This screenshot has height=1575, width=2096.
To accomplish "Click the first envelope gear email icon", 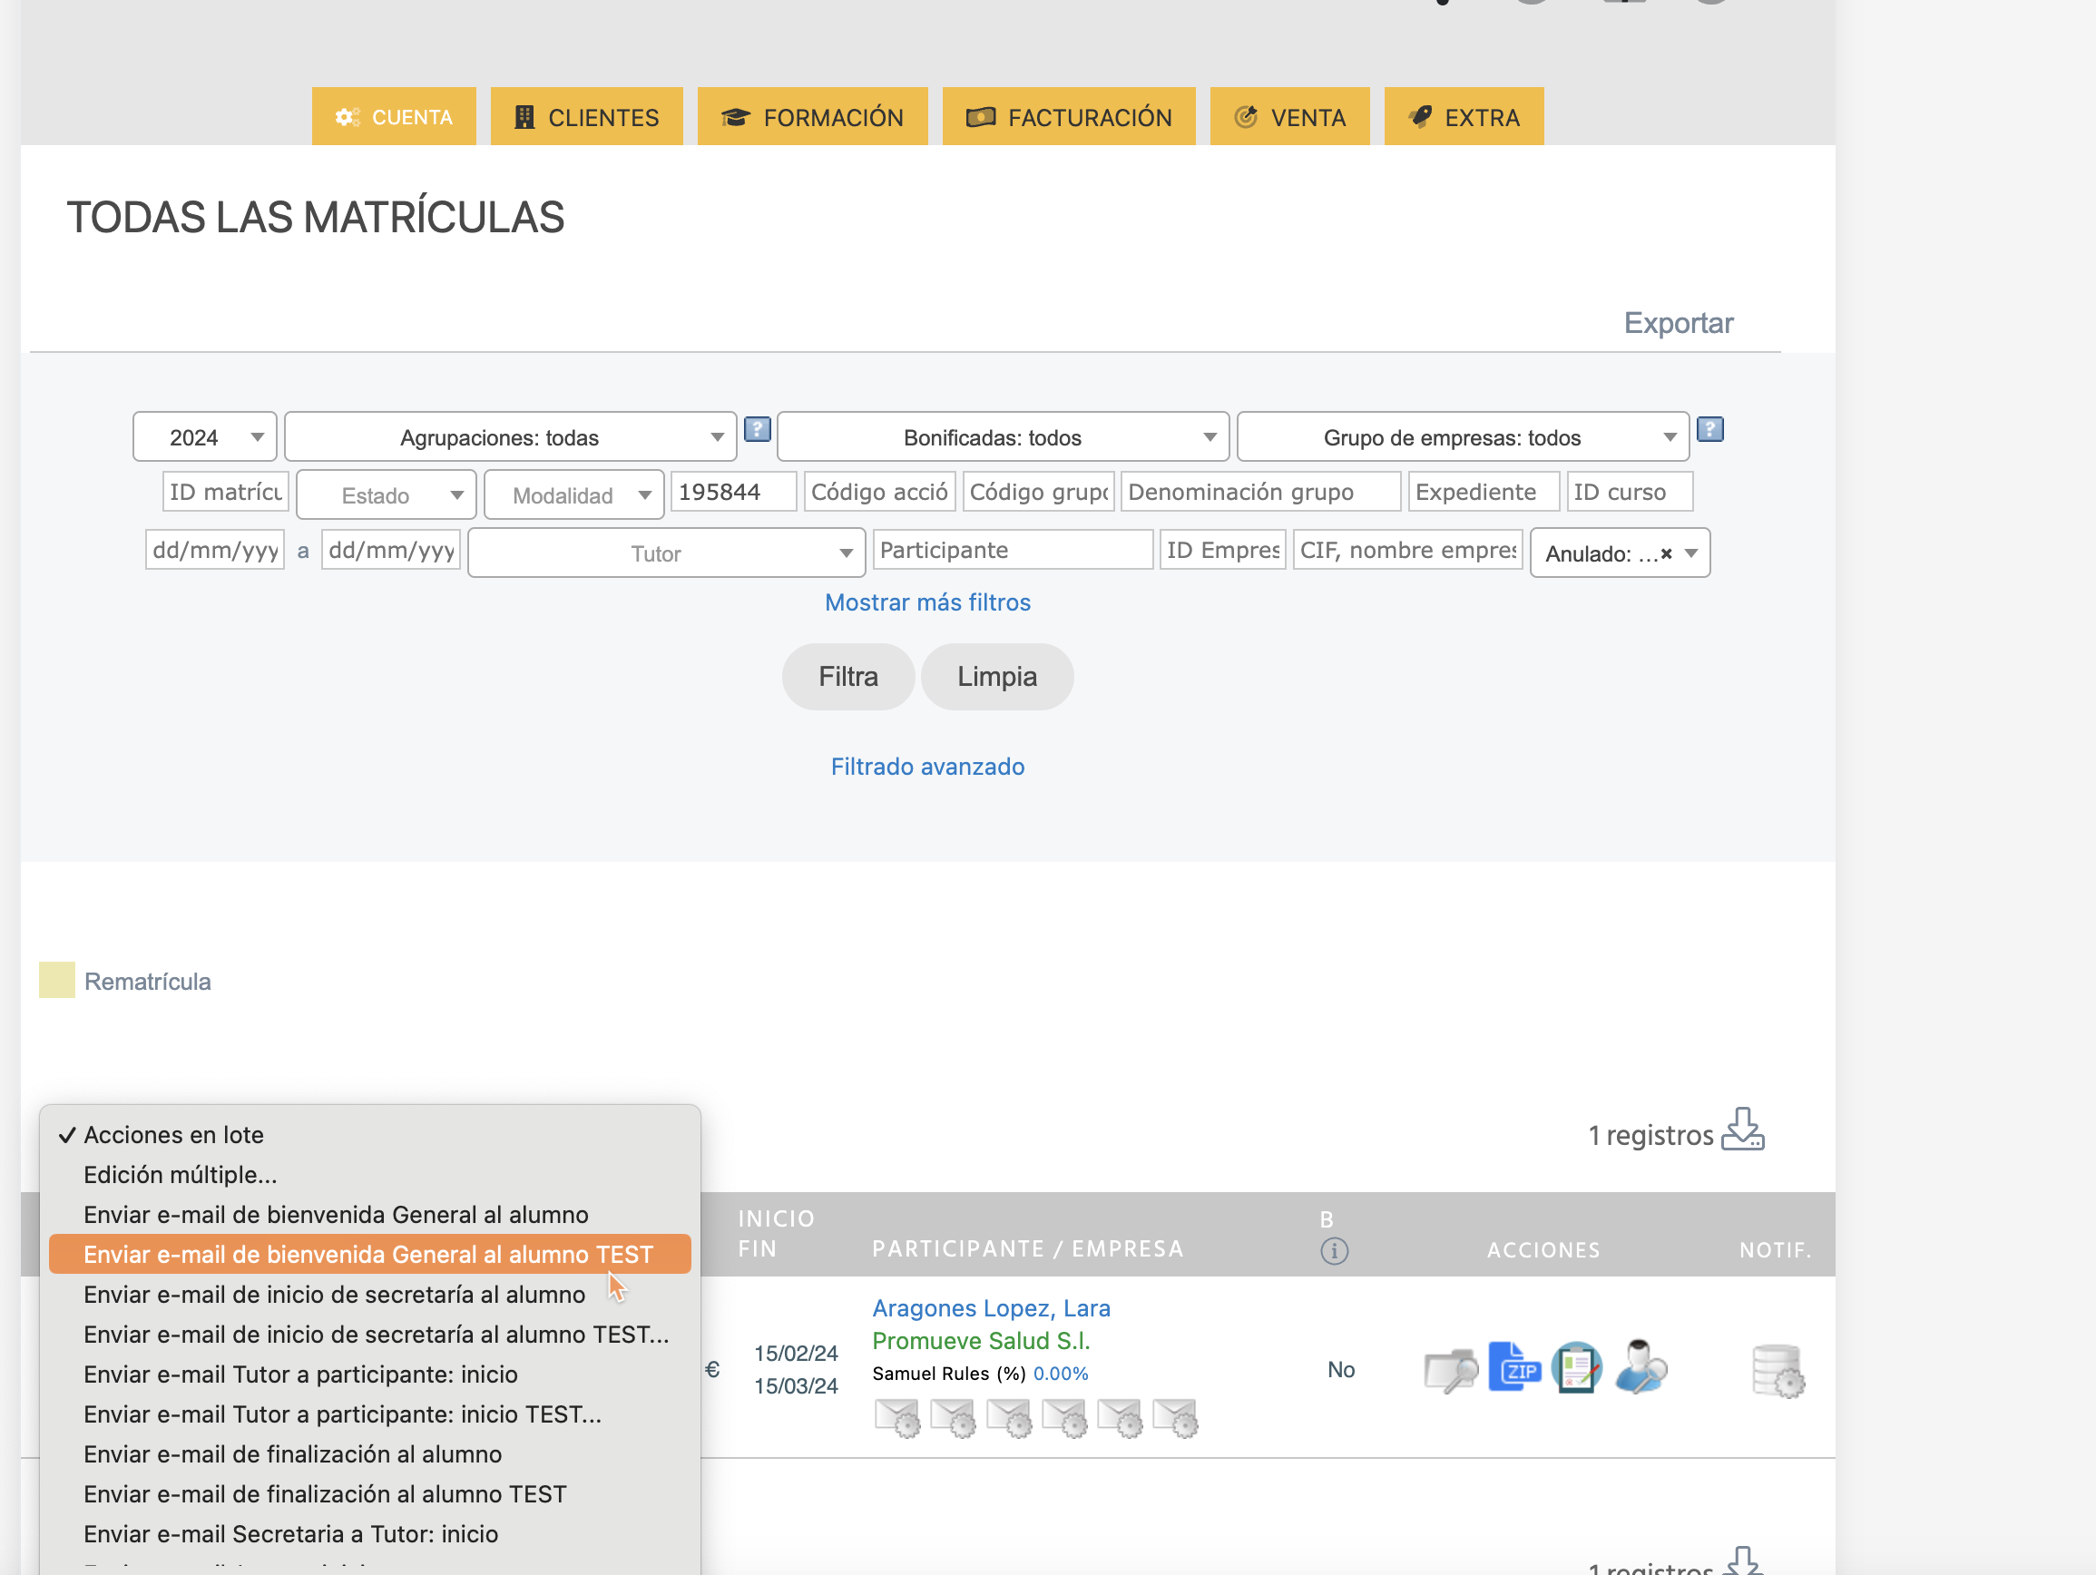I will click(896, 1418).
